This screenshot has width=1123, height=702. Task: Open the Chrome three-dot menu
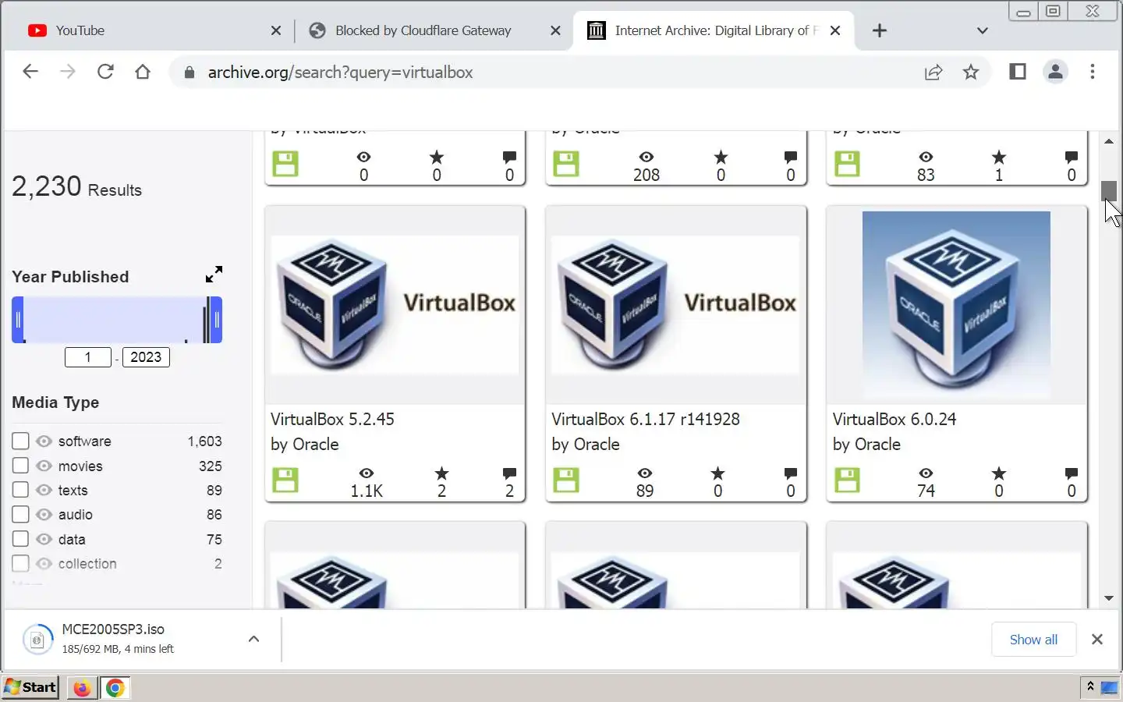[x=1093, y=72]
